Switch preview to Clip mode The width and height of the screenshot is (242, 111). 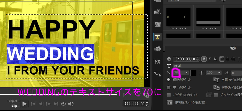tap(14, 106)
